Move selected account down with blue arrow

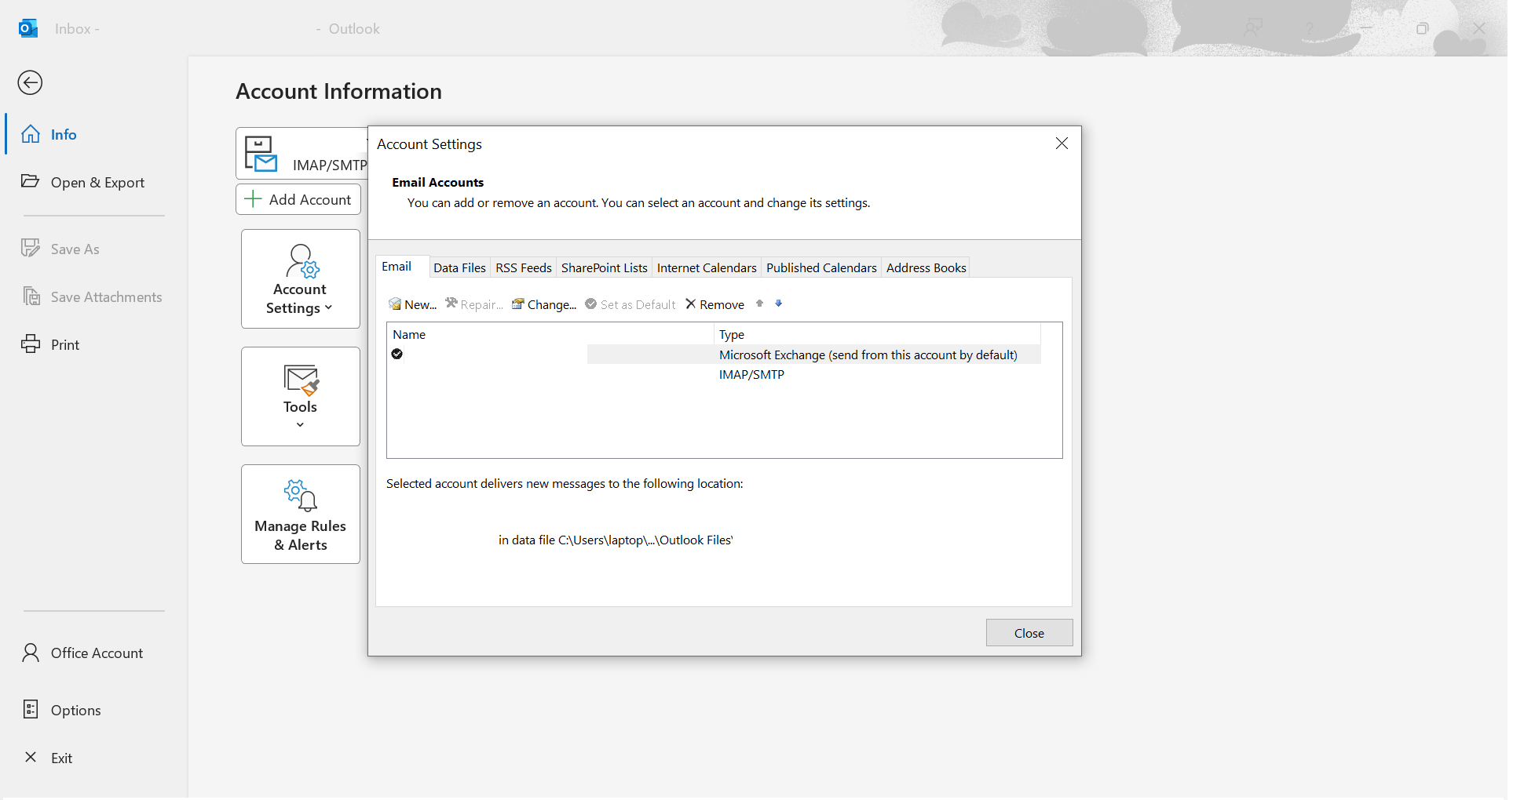click(x=779, y=304)
